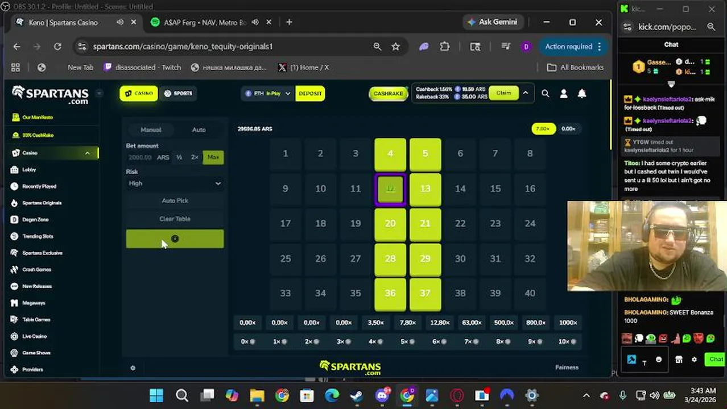Go to the Lobby section
This screenshot has width=727, height=409.
(29, 169)
